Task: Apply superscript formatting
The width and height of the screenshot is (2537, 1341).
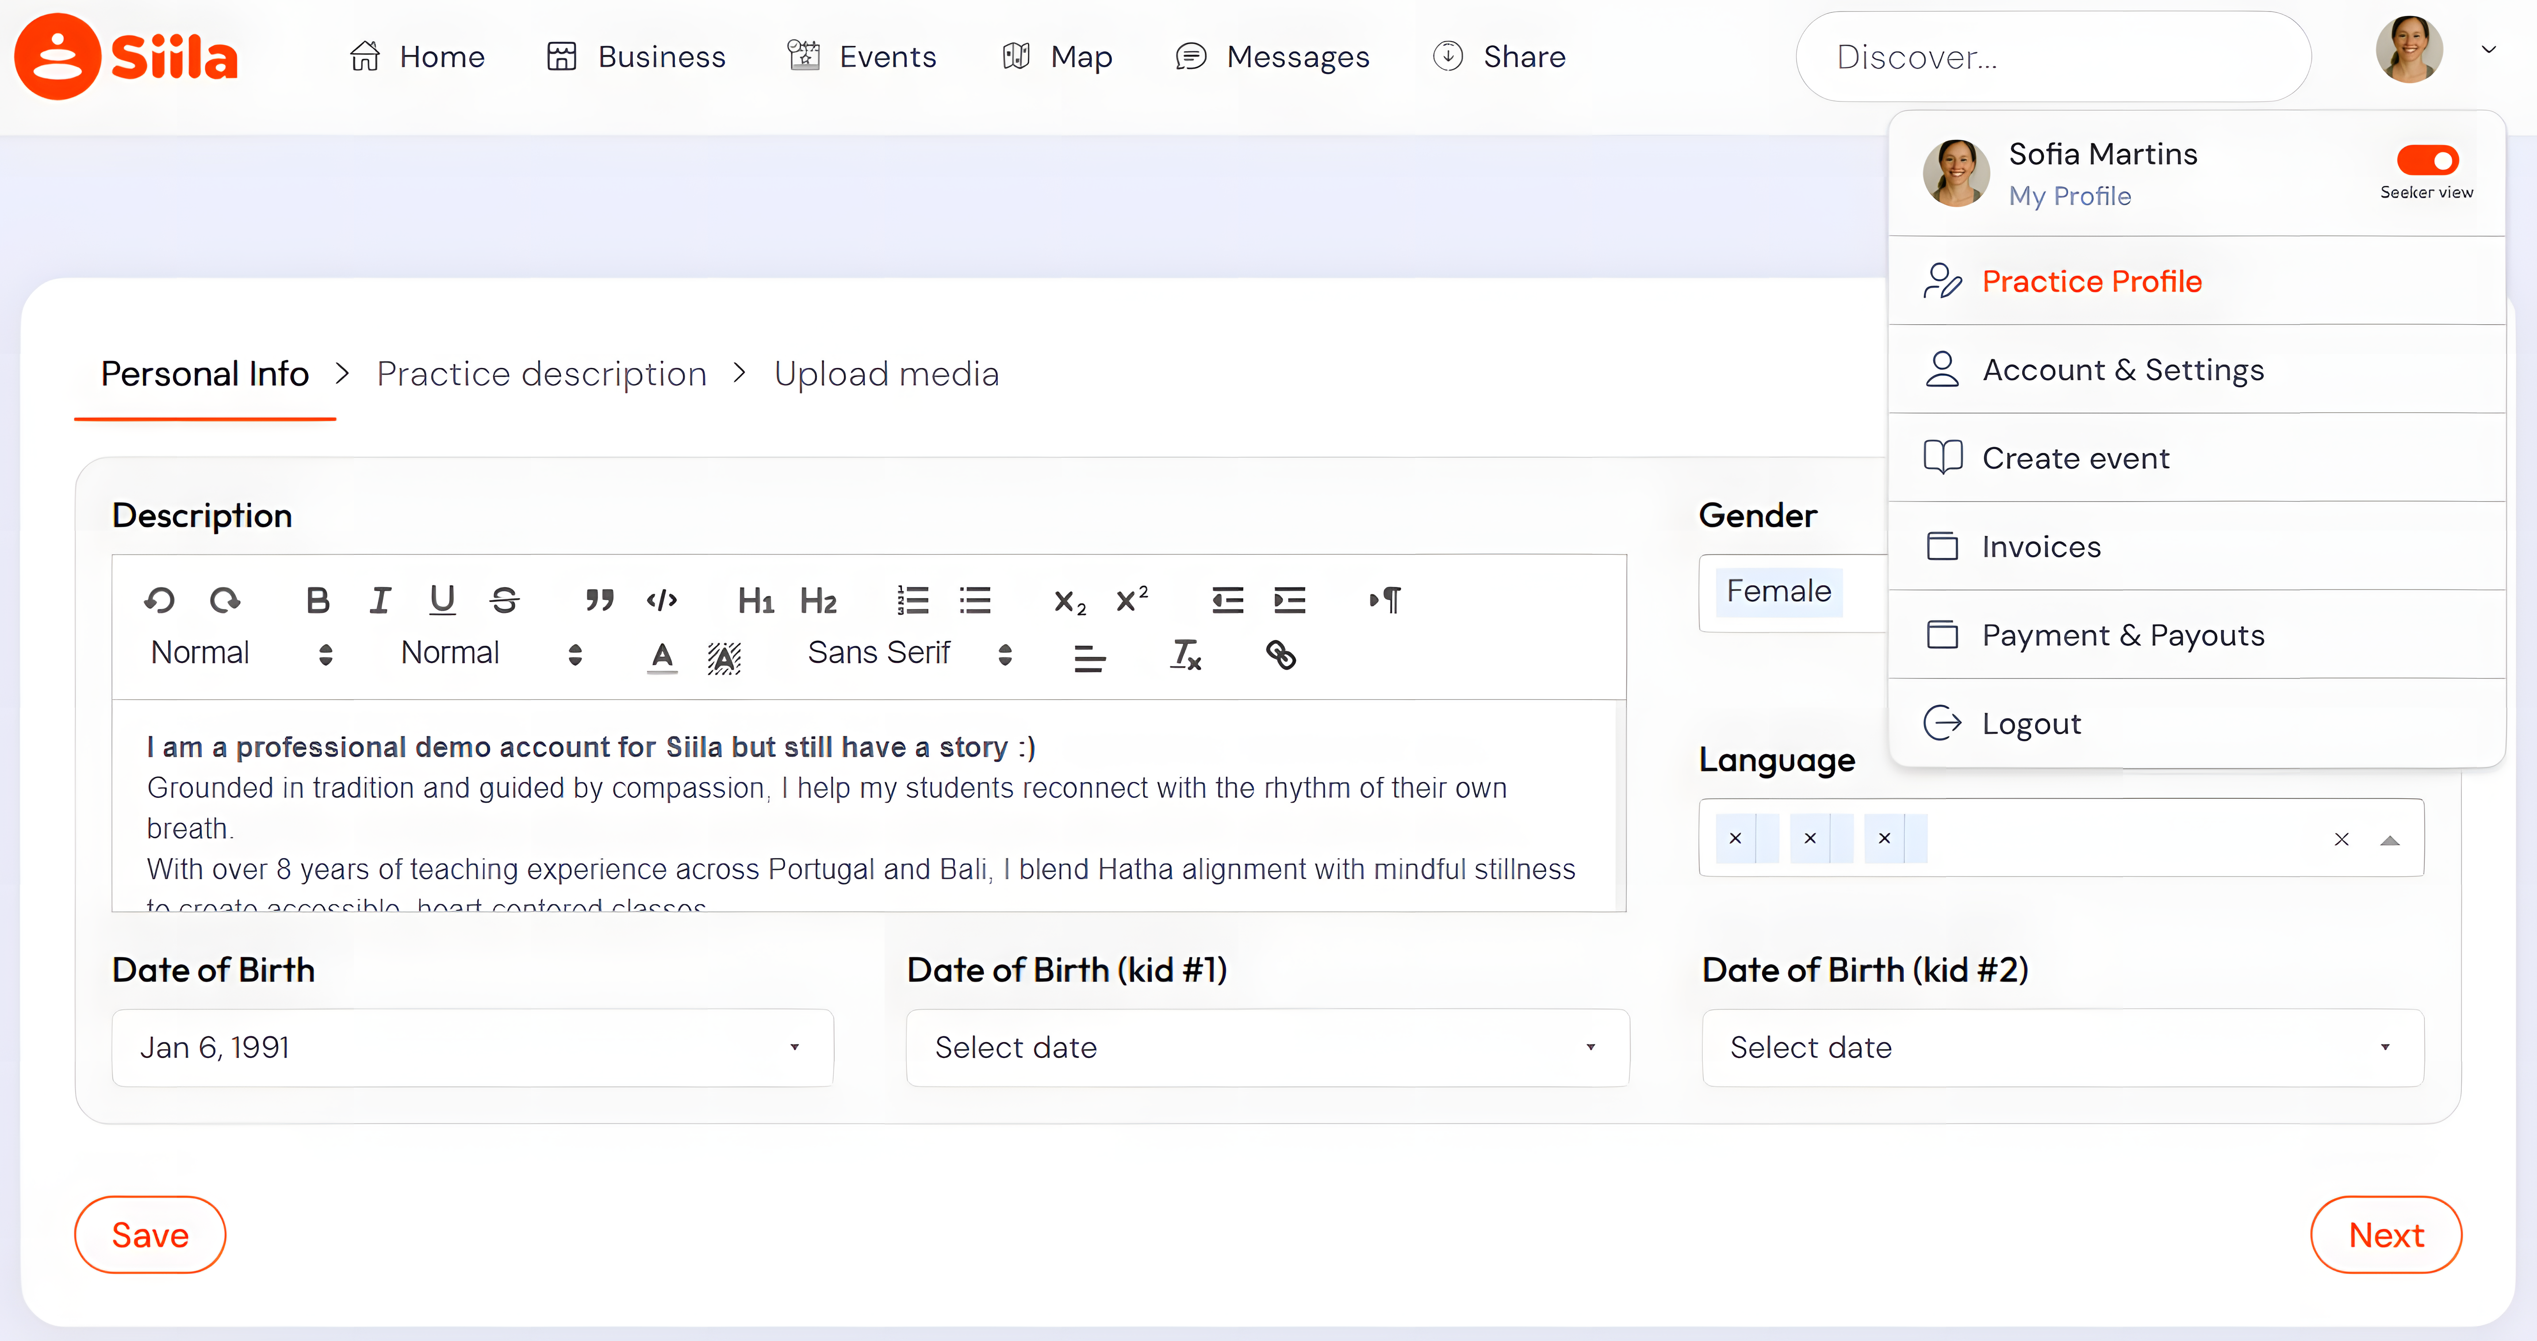Action: (1131, 598)
